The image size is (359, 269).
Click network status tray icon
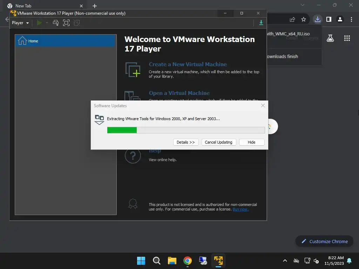click(307, 261)
